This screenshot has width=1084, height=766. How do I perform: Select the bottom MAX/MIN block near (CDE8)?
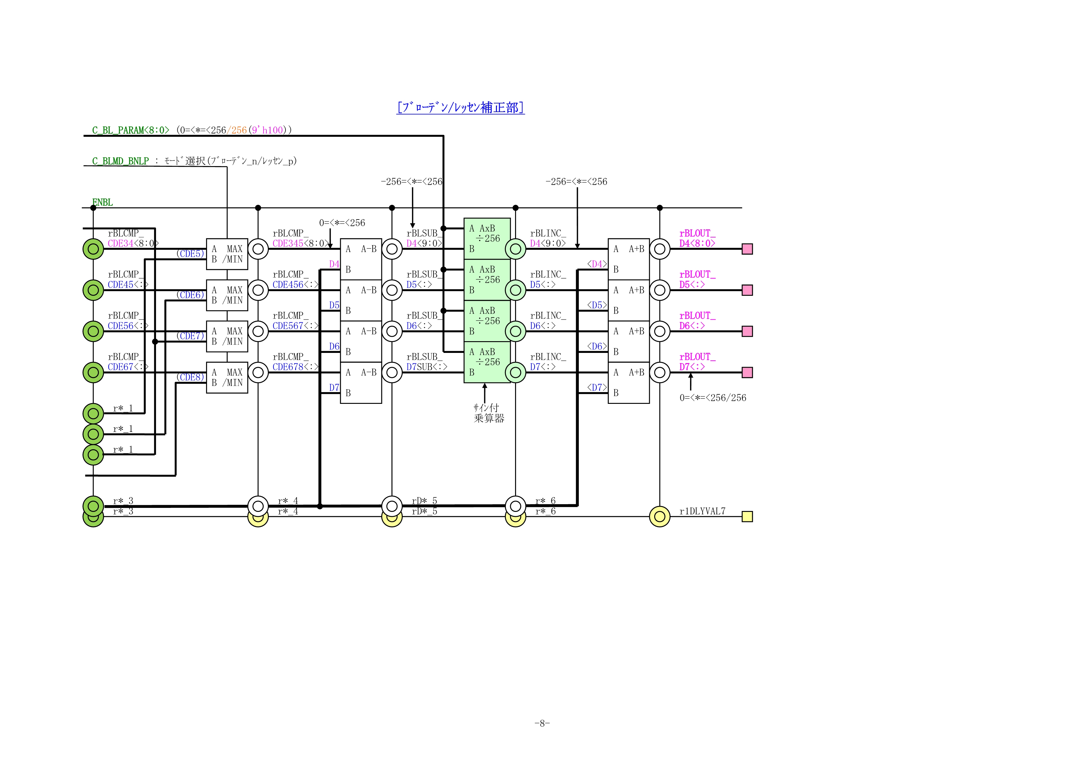tap(227, 377)
